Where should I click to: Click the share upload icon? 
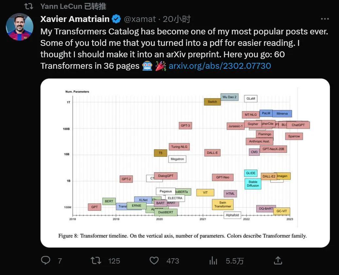pos(278,260)
